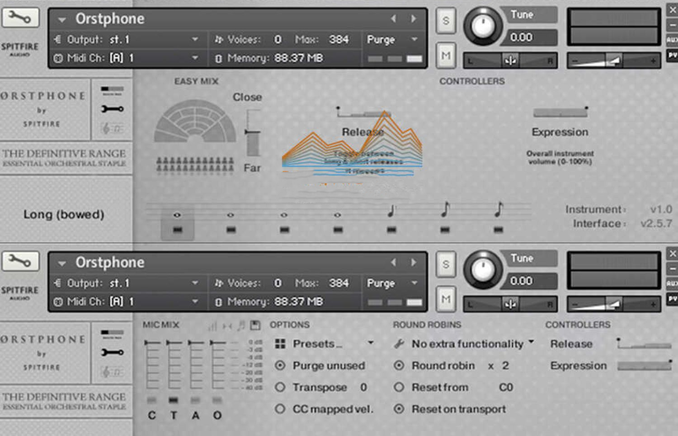Image resolution: width=678 pixels, height=436 pixels.
Task: Toggle the Round robin x 2 option
Action: point(399,366)
